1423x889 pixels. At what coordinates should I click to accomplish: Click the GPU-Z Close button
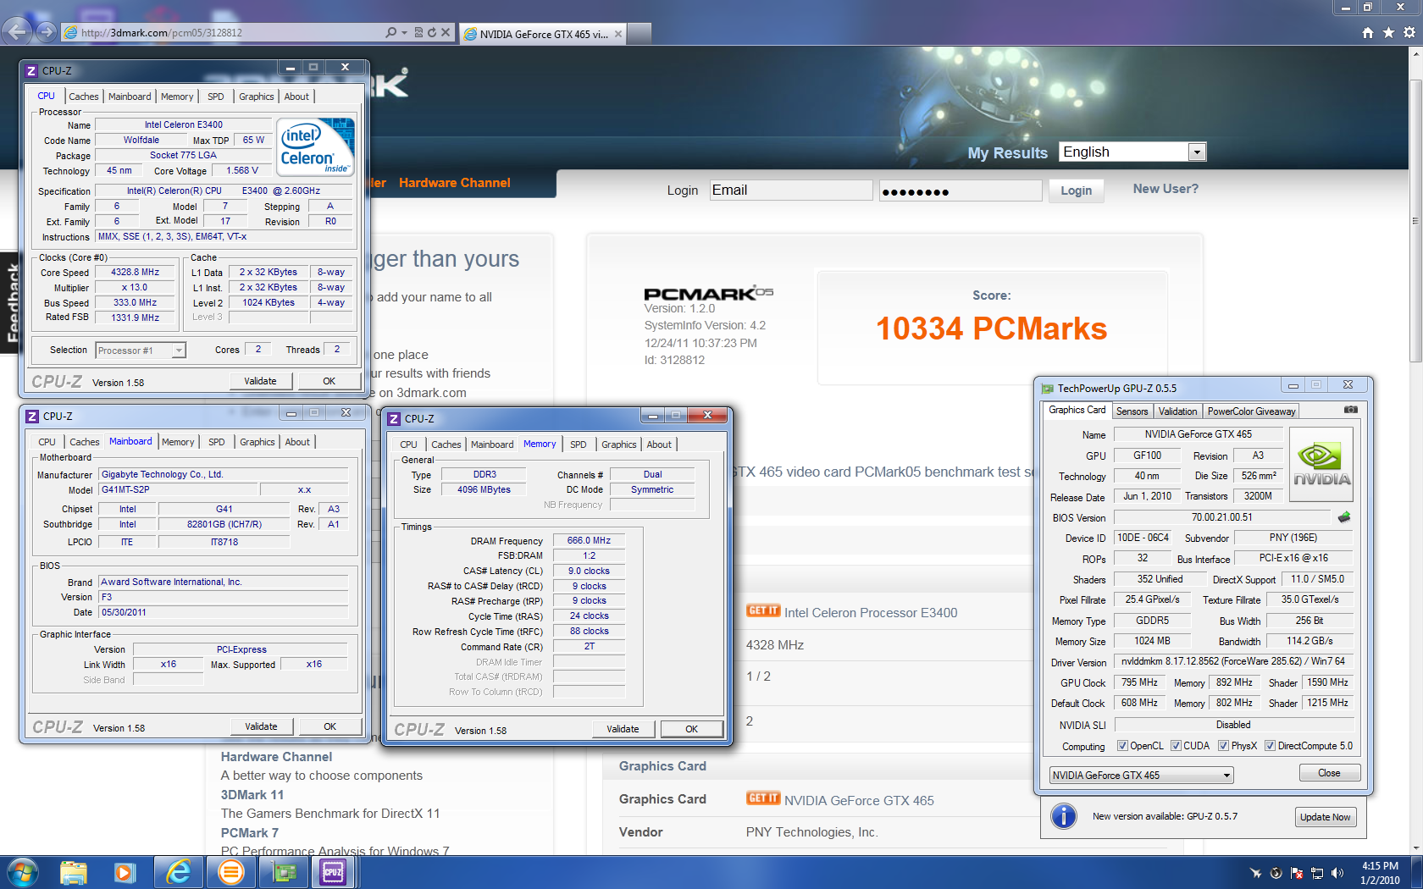(1329, 773)
